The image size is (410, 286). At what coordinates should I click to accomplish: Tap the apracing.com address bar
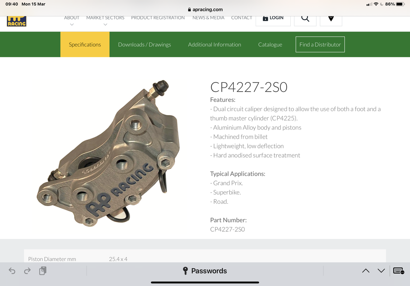205,10
